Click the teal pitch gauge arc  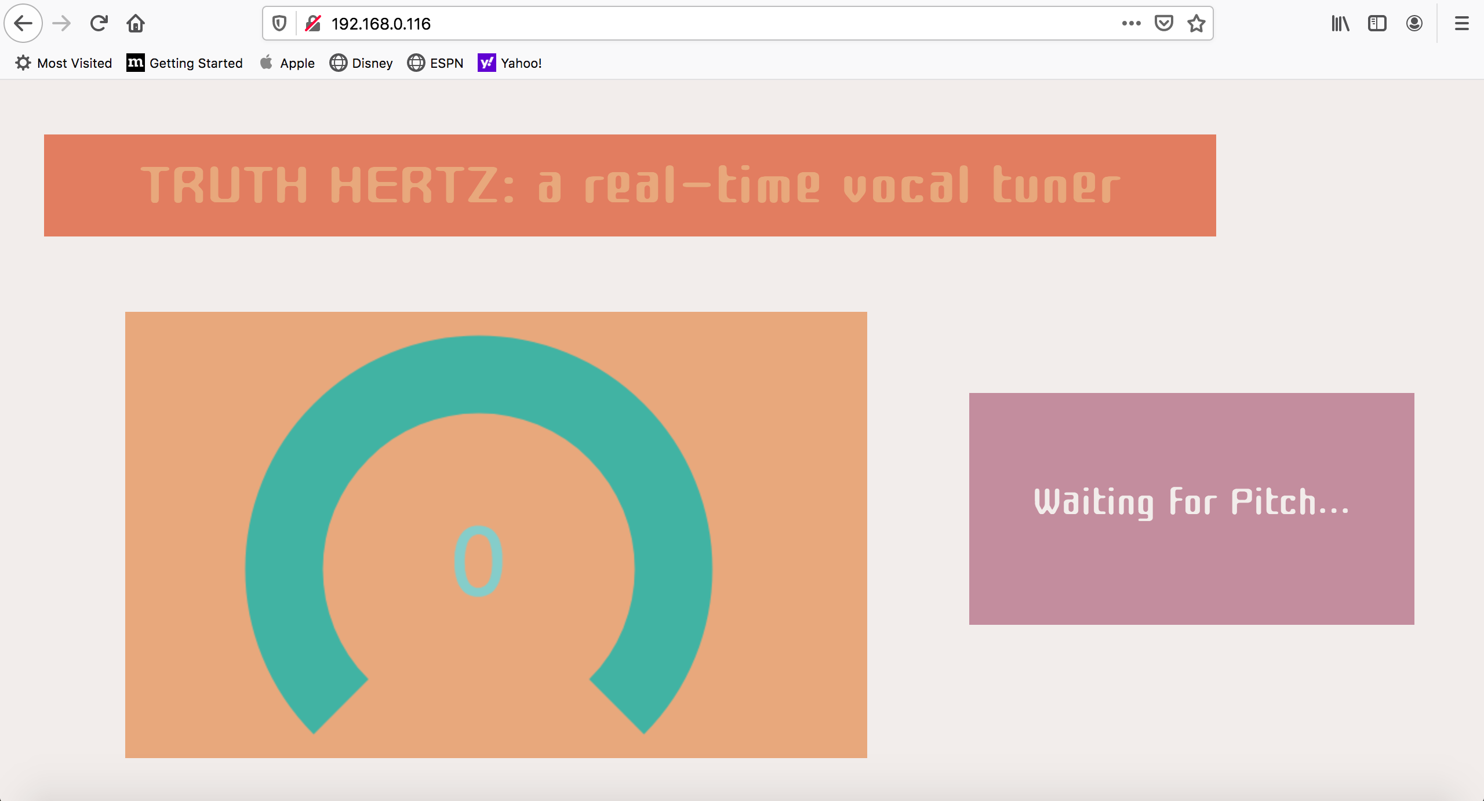point(478,374)
